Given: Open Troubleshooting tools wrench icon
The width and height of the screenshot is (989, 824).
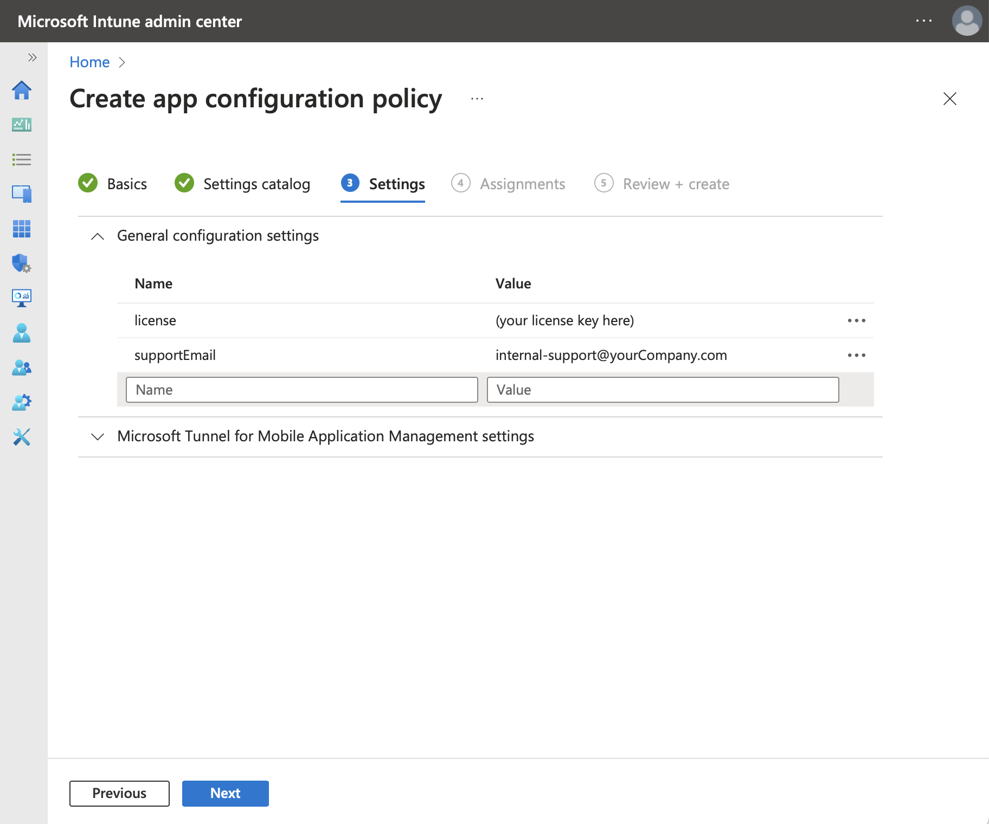Looking at the screenshot, I should pyautogui.click(x=22, y=437).
